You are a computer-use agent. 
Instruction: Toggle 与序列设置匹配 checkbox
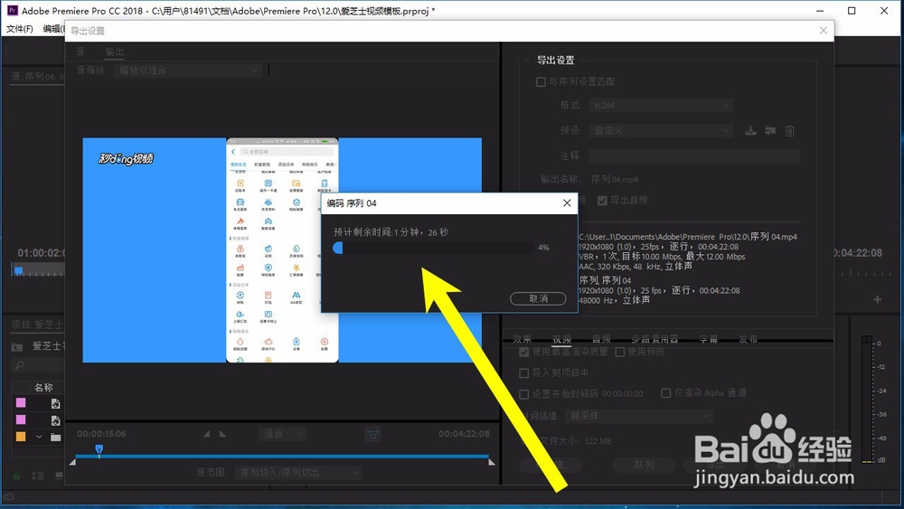click(x=541, y=82)
